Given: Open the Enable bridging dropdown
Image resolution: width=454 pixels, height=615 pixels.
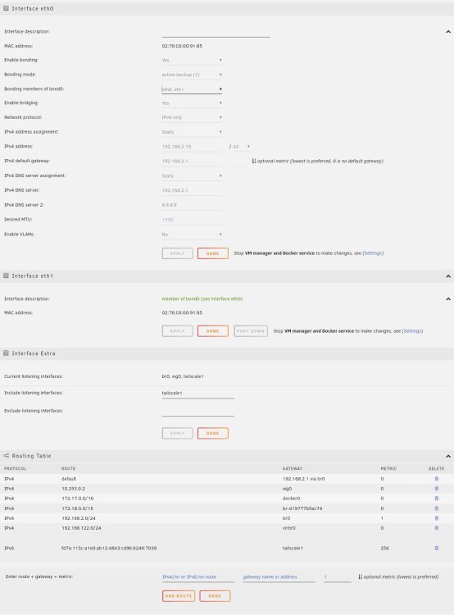Looking at the screenshot, I should (x=192, y=103).
